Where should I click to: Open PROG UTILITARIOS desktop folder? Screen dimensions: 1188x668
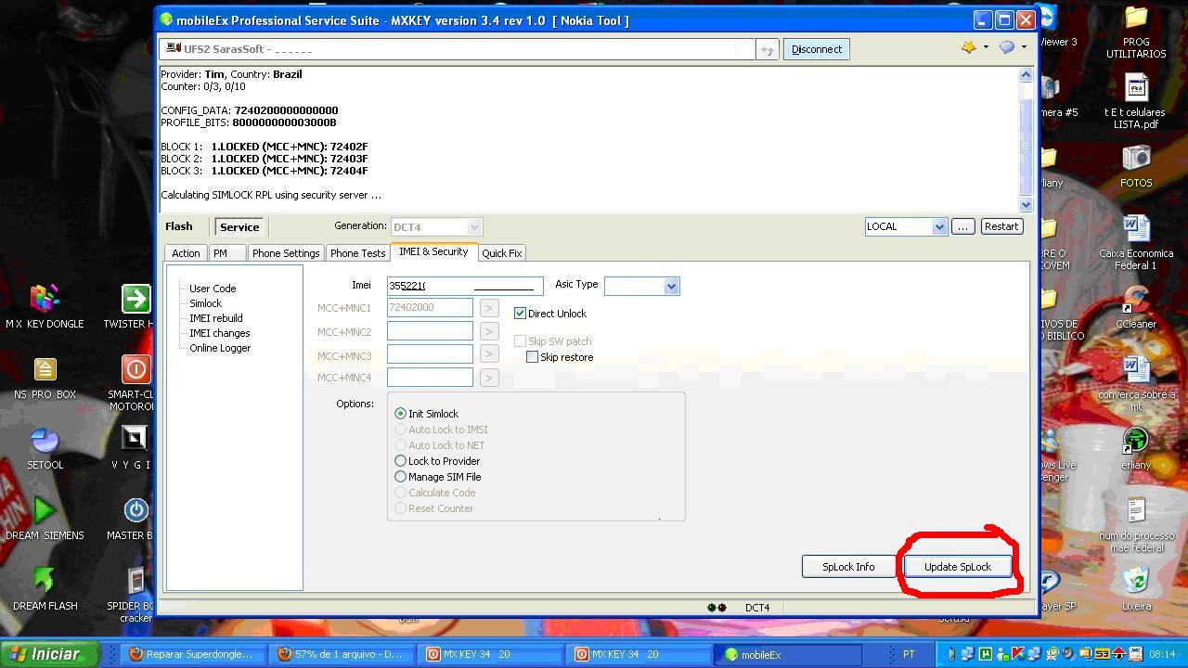coord(1136,32)
